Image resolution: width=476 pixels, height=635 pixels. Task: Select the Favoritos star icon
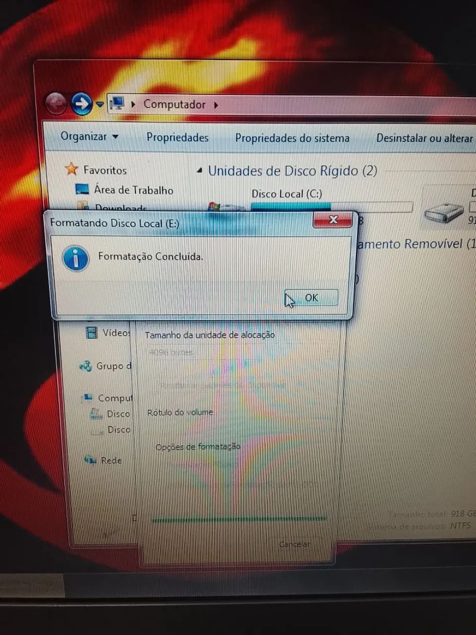[72, 169]
